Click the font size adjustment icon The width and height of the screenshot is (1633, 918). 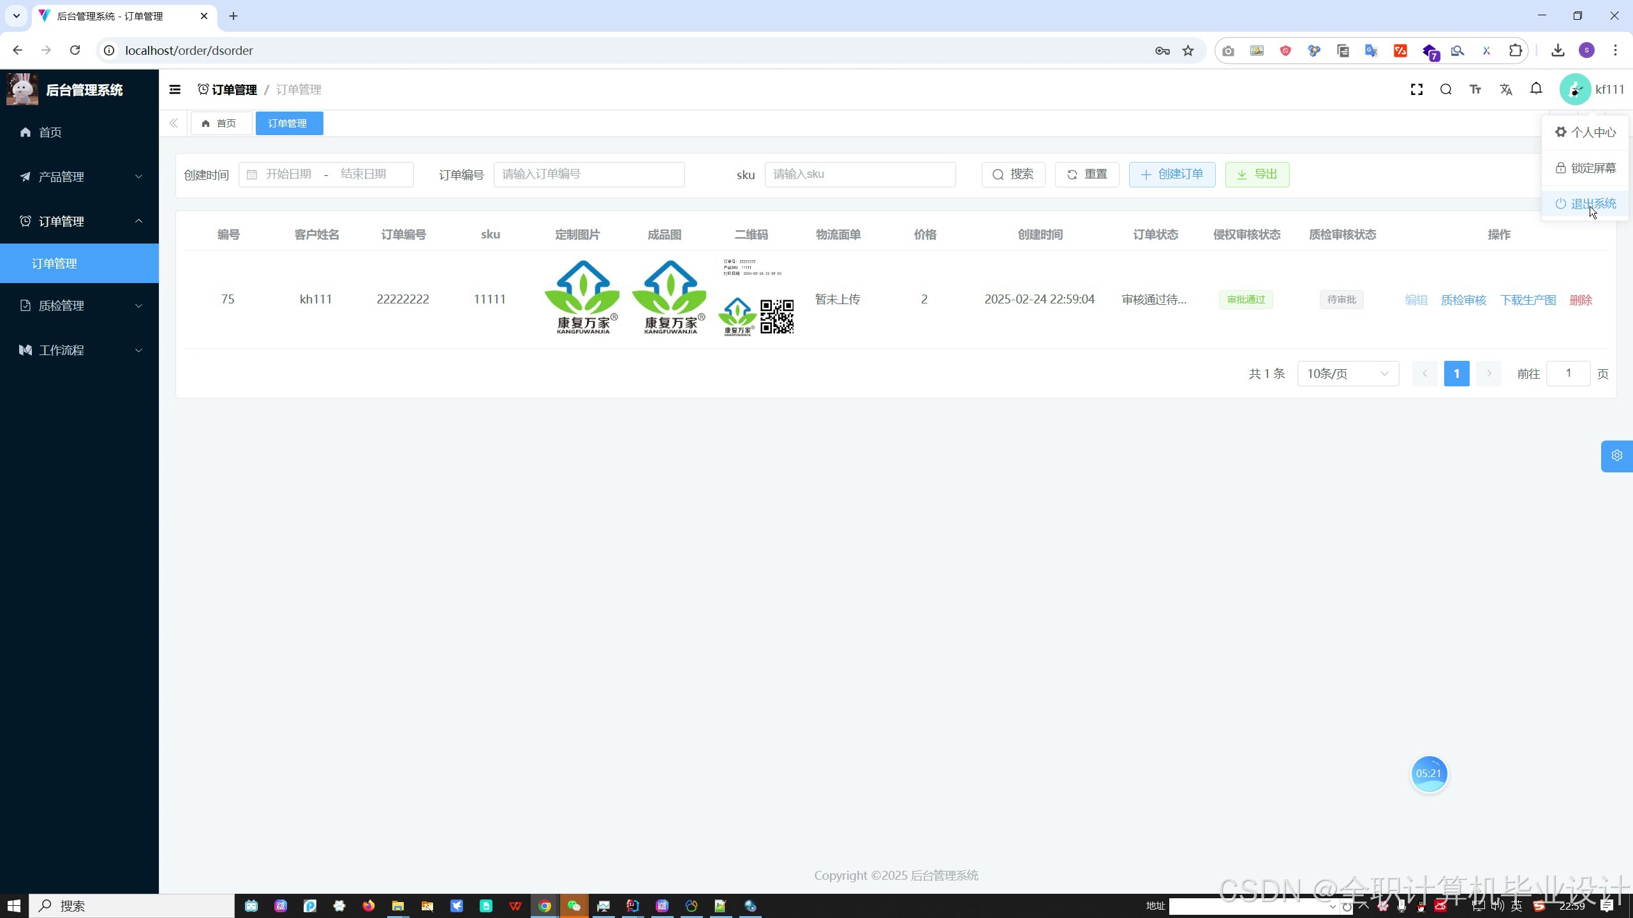click(x=1475, y=90)
